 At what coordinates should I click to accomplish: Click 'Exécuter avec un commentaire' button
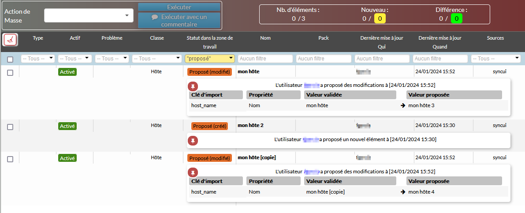(x=179, y=21)
